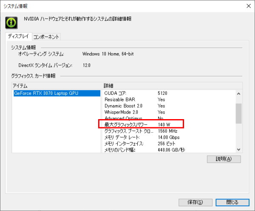The height and width of the screenshot is (211, 255).
Task: Click the details list scroll up arrow
Action: pyautogui.click(x=238, y=94)
